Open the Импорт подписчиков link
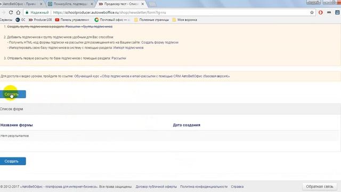 coord(128,47)
